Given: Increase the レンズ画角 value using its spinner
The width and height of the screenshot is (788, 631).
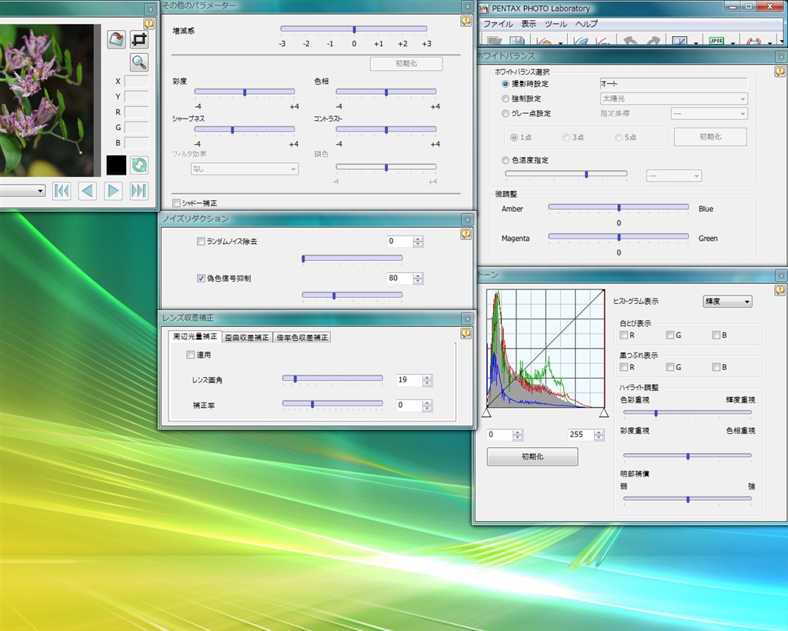Looking at the screenshot, I should click(x=427, y=377).
